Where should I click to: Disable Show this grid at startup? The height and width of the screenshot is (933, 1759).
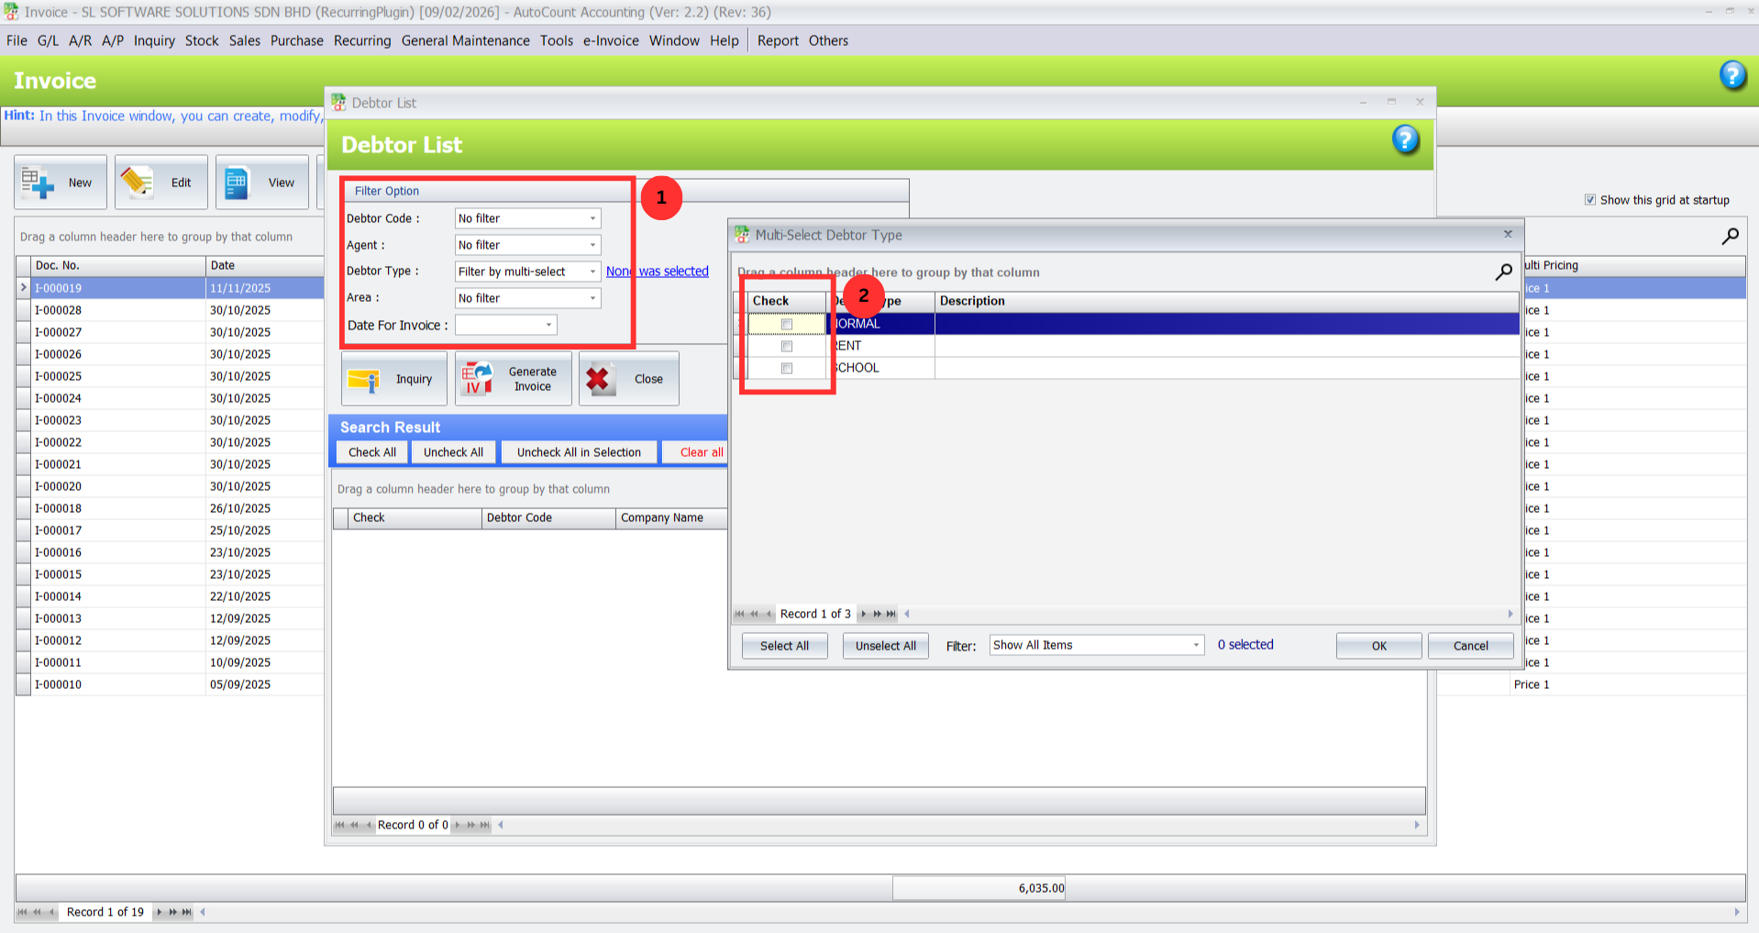coord(1589,199)
